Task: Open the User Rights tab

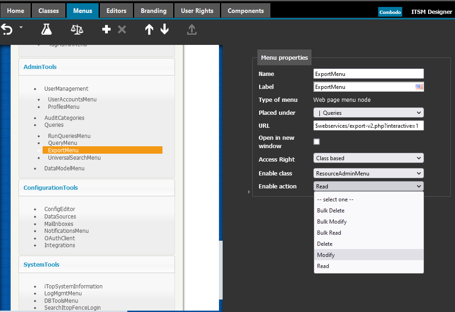Action: pos(197,11)
